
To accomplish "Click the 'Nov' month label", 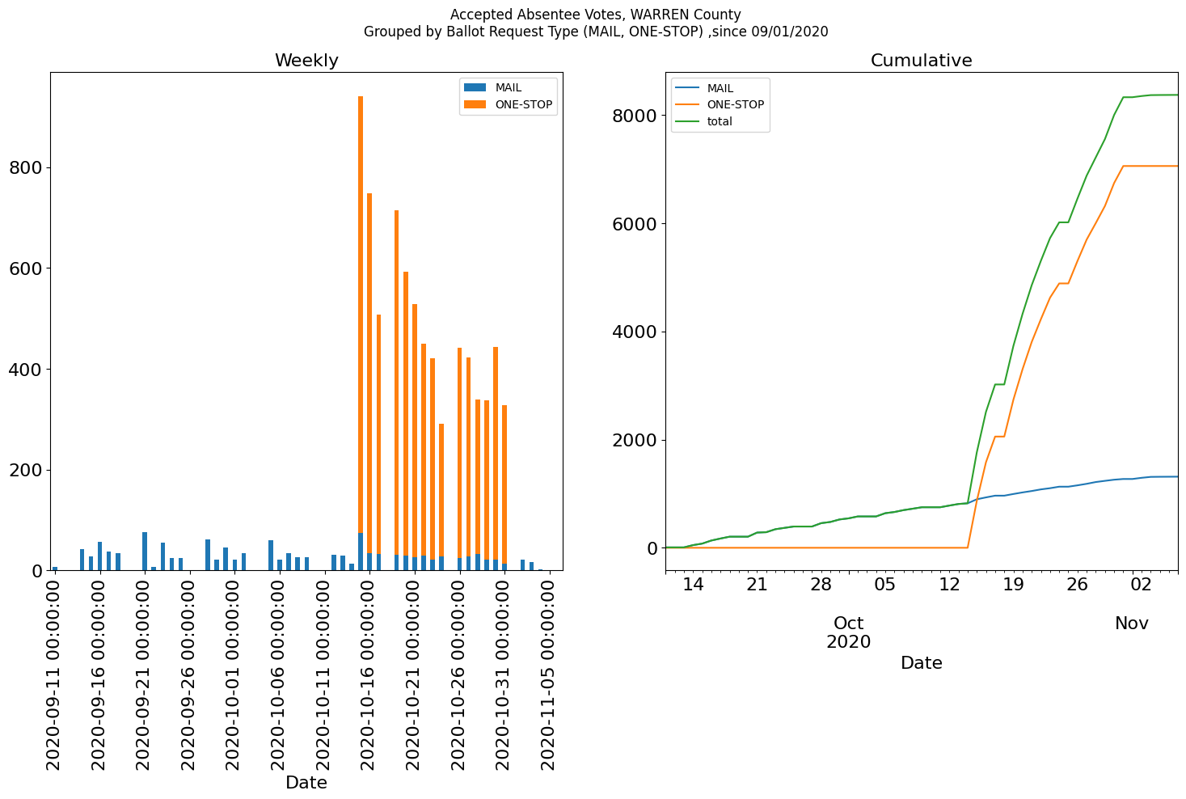I will (1132, 624).
